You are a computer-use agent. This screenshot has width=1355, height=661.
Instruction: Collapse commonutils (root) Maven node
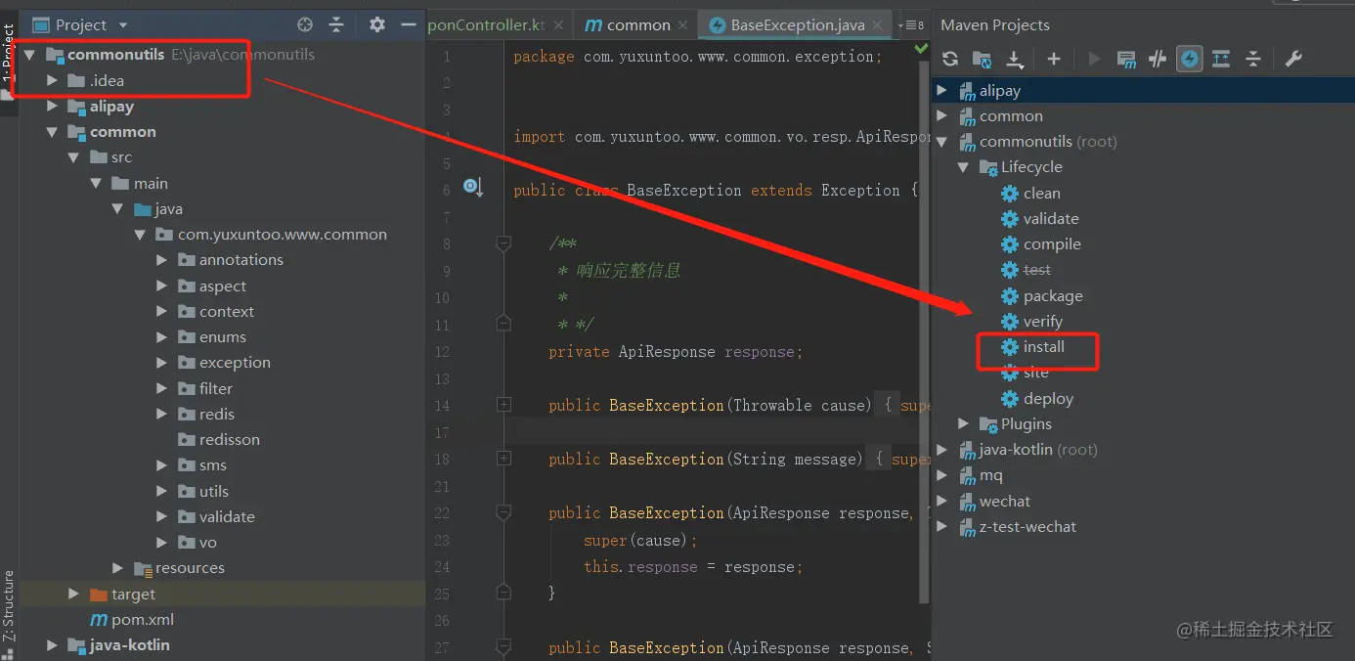(x=941, y=142)
